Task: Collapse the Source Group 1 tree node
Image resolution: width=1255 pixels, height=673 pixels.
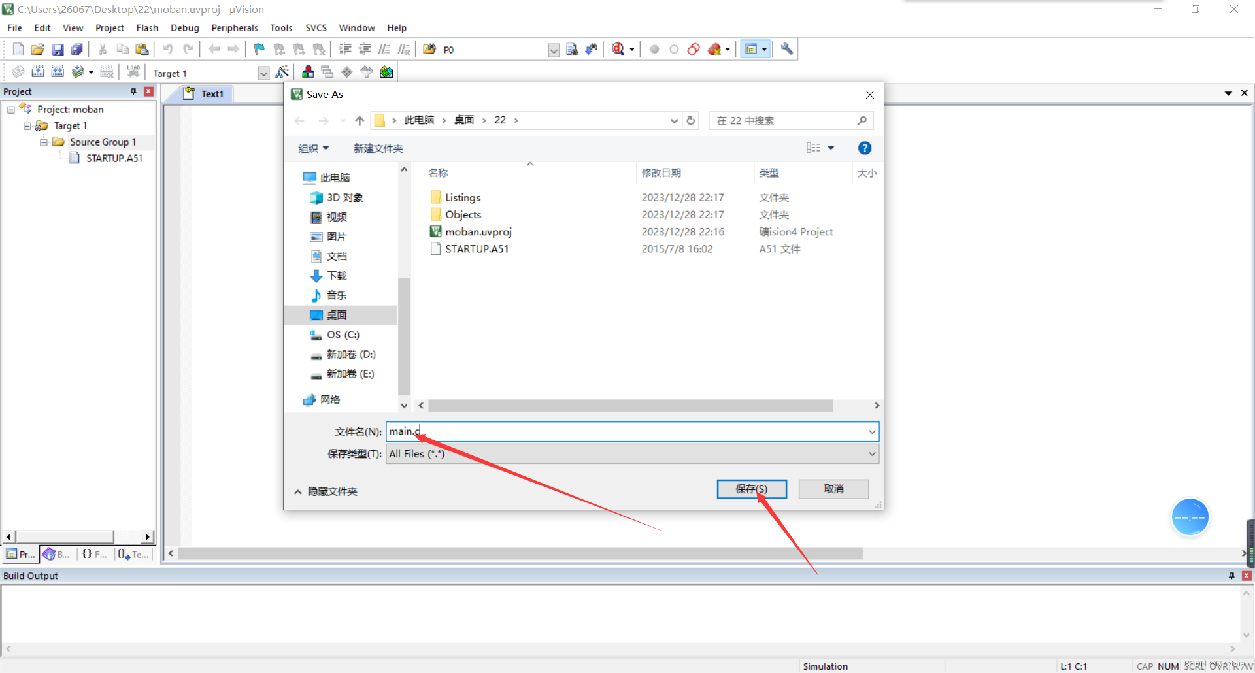Action: tap(43, 142)
